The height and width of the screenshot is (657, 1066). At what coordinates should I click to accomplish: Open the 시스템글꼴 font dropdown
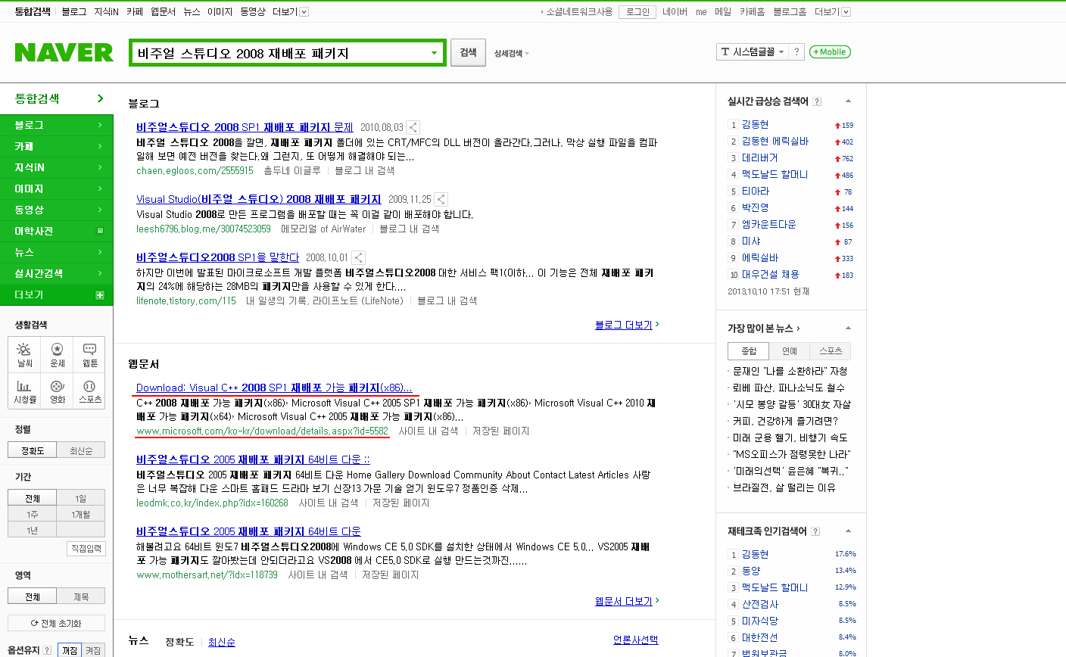[753, 52]
